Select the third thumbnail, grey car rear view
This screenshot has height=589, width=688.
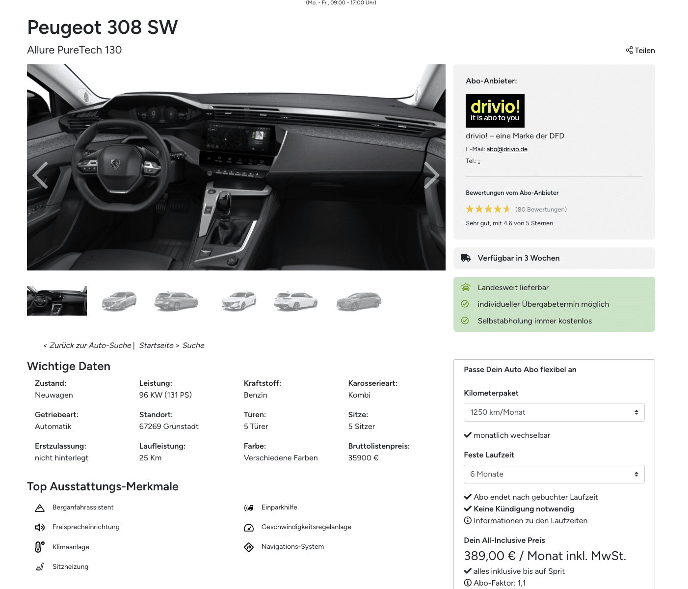(x=176, y=301)
